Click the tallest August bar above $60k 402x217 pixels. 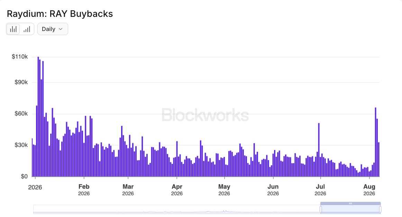click(x=376, y=142)
